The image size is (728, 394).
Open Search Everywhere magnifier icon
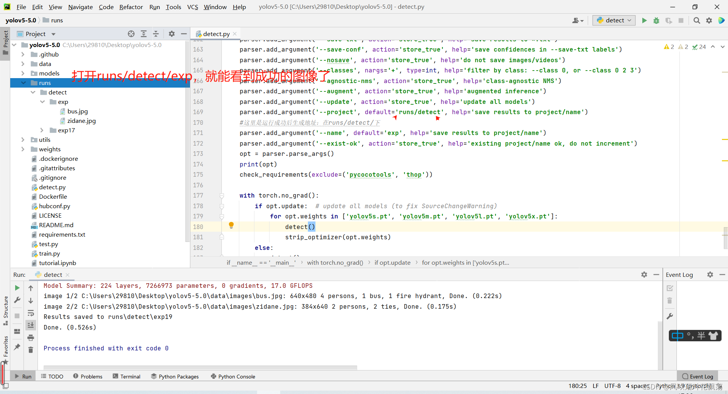tap(697, 20)
